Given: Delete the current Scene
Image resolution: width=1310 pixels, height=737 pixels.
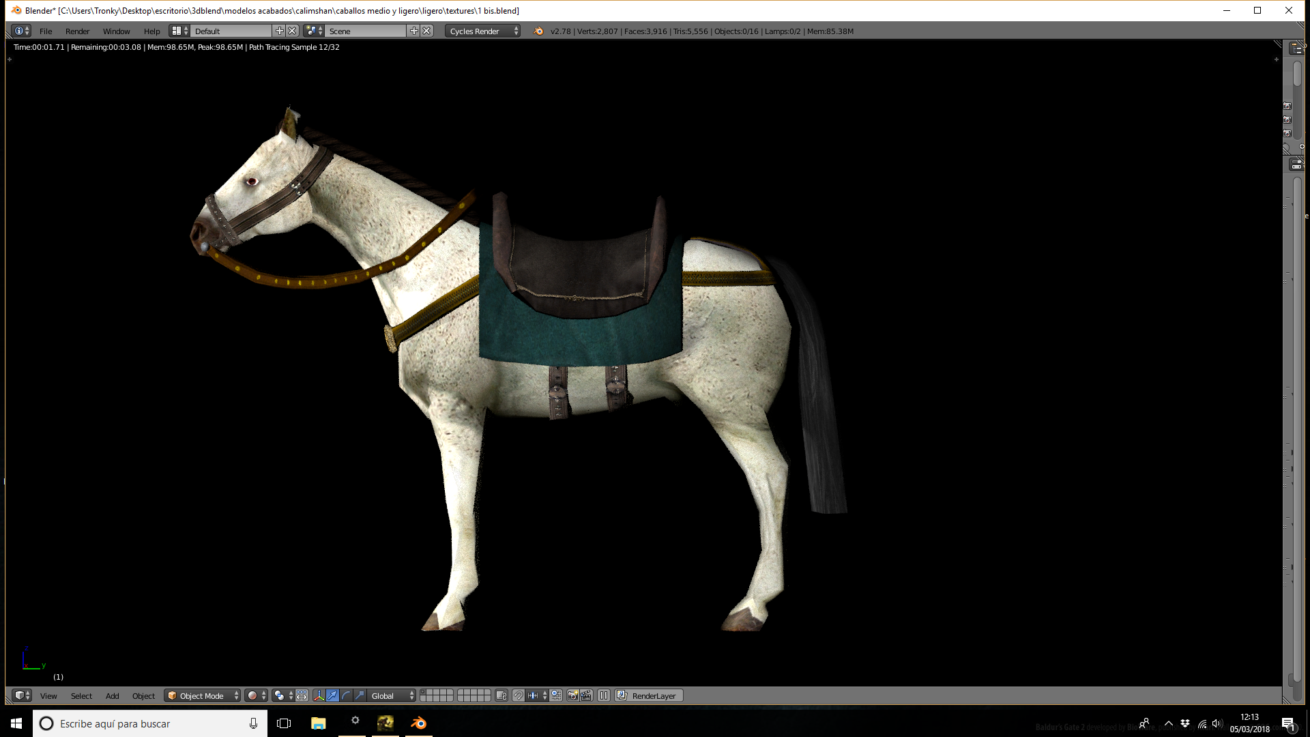Looking at the screenshot, I should tap(426, 31).
